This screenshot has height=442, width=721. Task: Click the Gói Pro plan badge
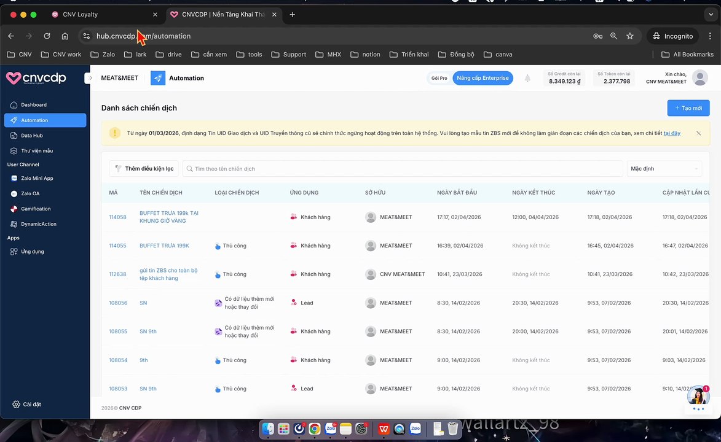439,78
